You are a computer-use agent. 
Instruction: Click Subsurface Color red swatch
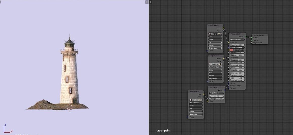click(231, 50)
